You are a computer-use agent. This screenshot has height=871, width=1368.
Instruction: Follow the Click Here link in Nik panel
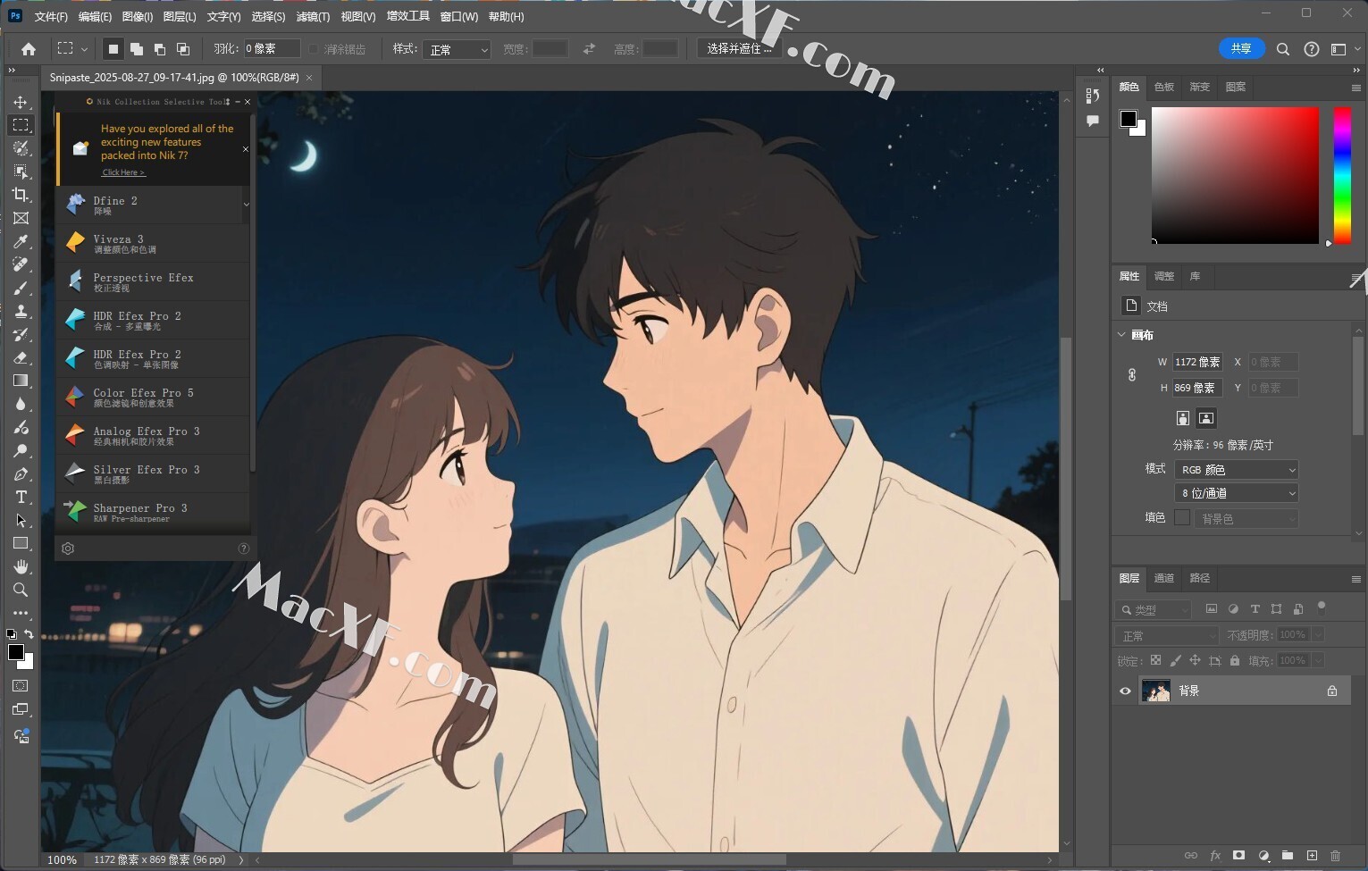[123, 172]
